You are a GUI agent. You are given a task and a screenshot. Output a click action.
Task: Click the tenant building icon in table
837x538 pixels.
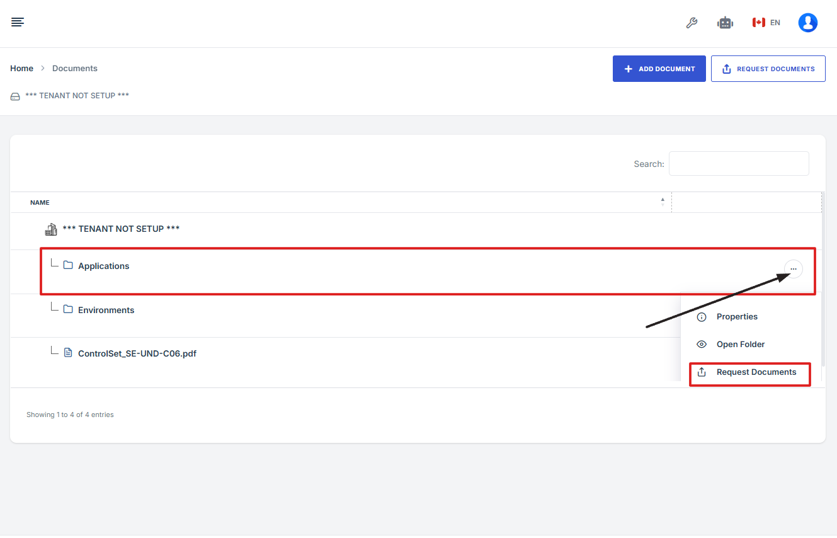(51, 229)
